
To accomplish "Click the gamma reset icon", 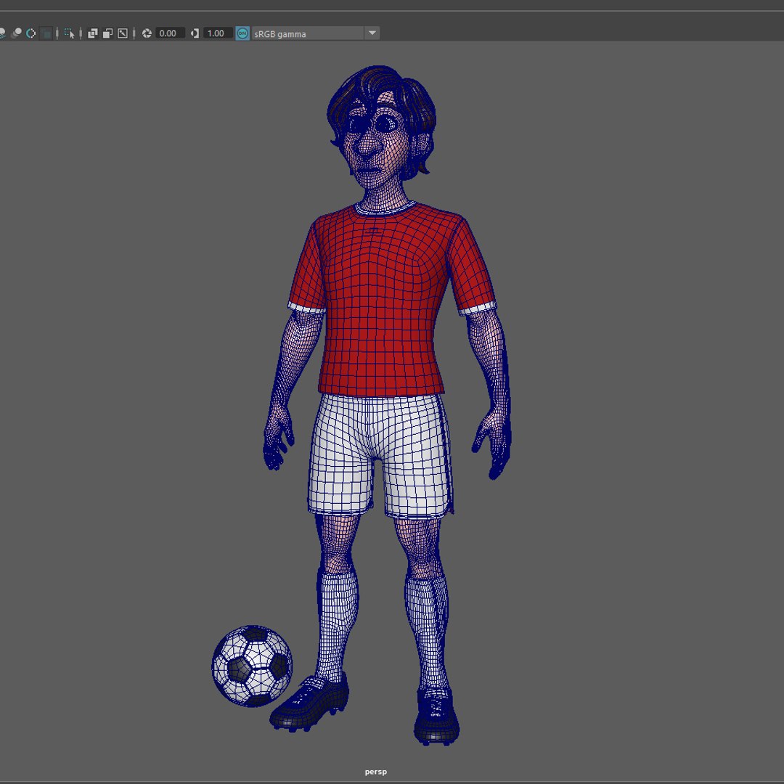I will click(x=195, y=33).
